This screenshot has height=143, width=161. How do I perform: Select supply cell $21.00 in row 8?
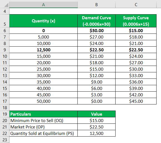[136, 43]
